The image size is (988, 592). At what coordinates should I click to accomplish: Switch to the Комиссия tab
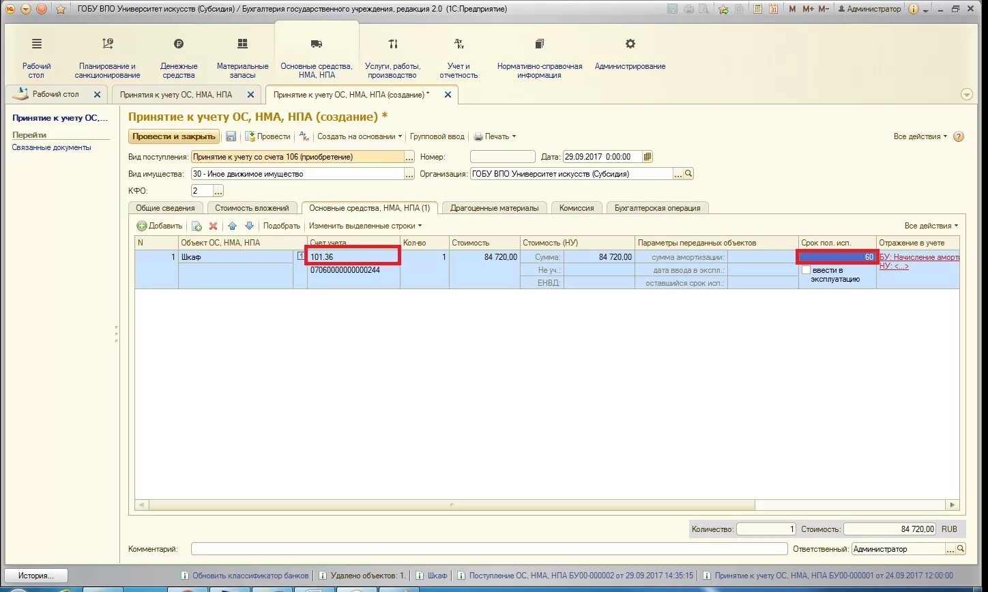(576, 208)
